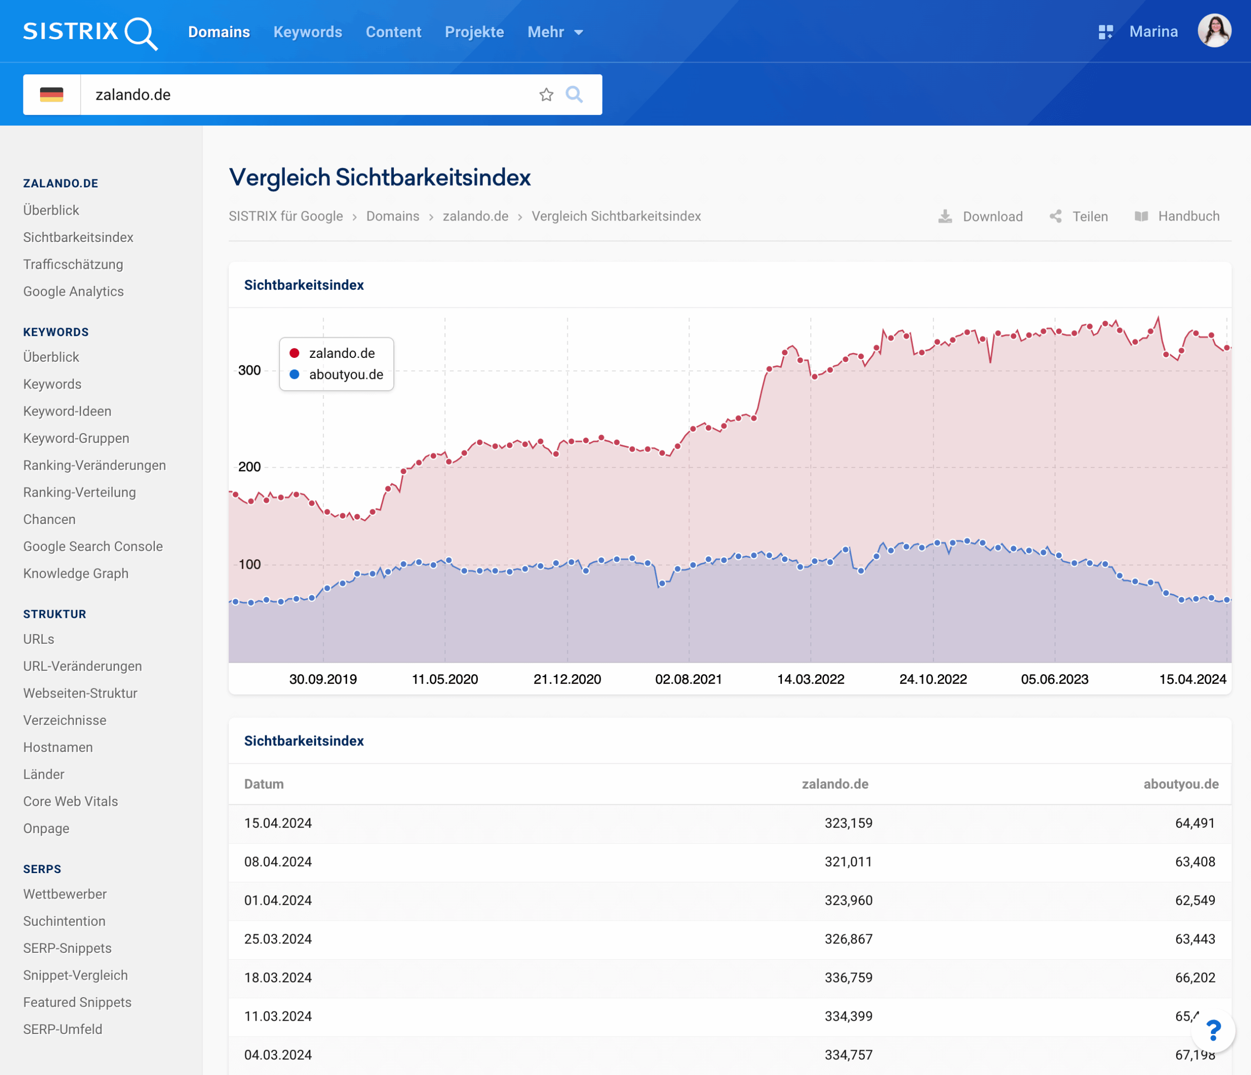Open Suchintention sidebar item
1251x1075 pixels.
click(x=65, y=921)
